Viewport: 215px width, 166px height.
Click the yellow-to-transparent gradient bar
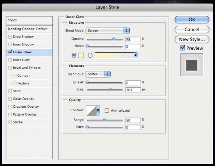coord(114,55)
